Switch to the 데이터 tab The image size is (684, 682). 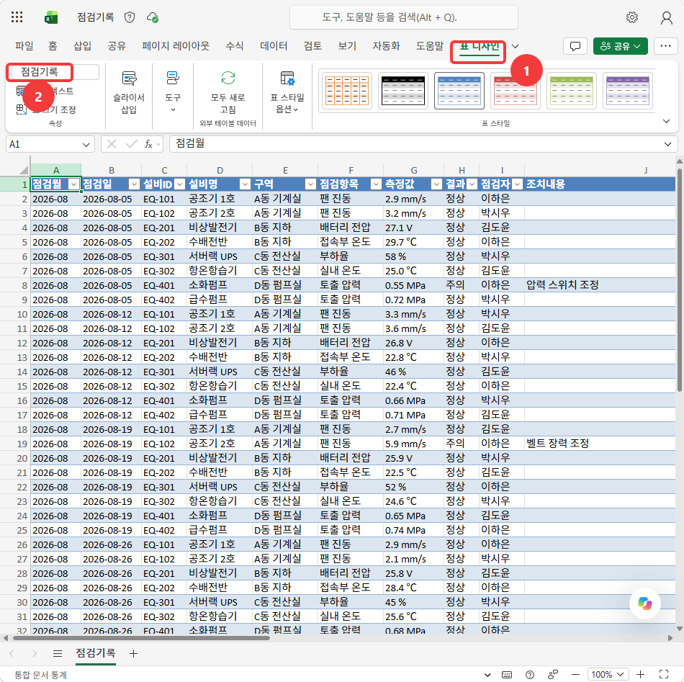coord(274,46)
